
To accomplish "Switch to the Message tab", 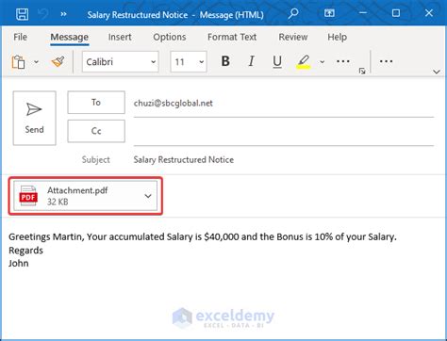I will pos(69,37).
